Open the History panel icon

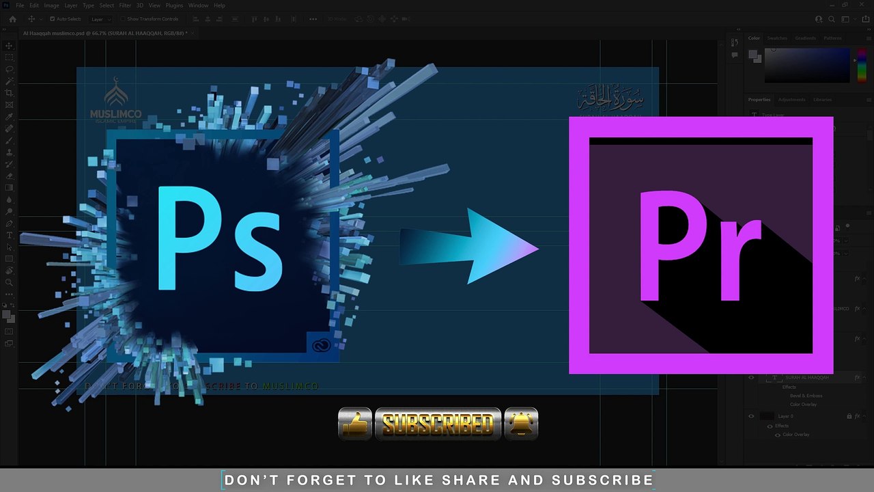(x=735, y=43)
